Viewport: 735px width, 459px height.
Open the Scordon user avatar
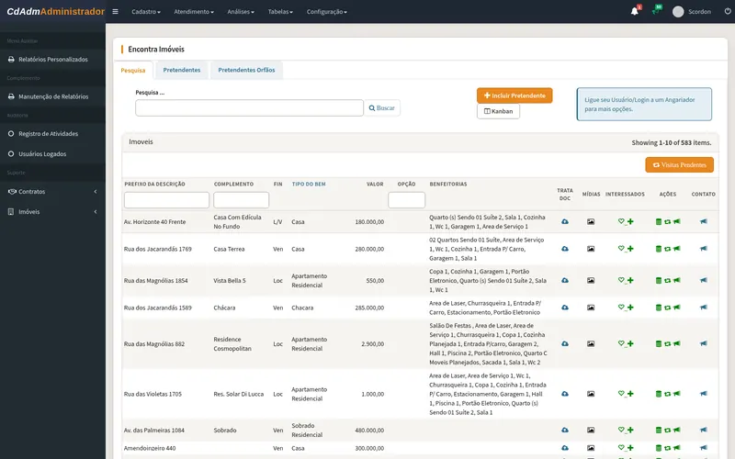pyautogui.click(x=678, y=12)
